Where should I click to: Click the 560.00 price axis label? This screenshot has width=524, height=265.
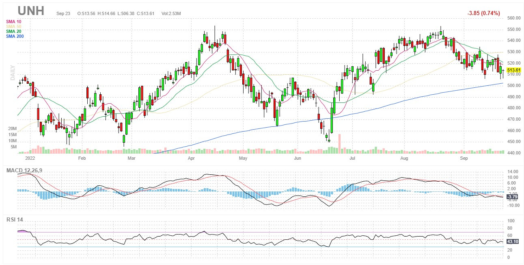click(x=513, y=18)
